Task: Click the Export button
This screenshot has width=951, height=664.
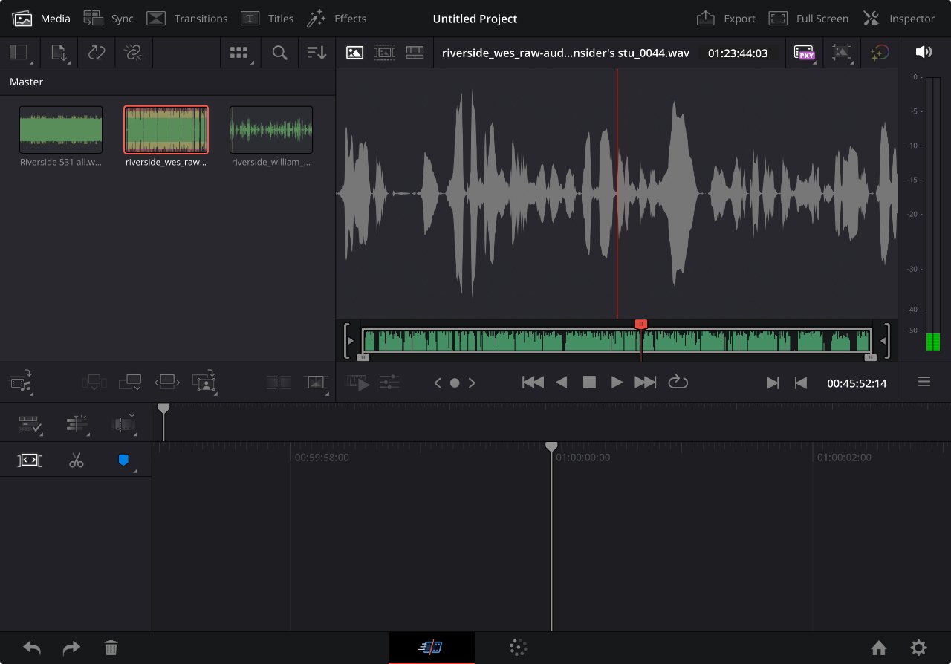Action: (725, 18)
